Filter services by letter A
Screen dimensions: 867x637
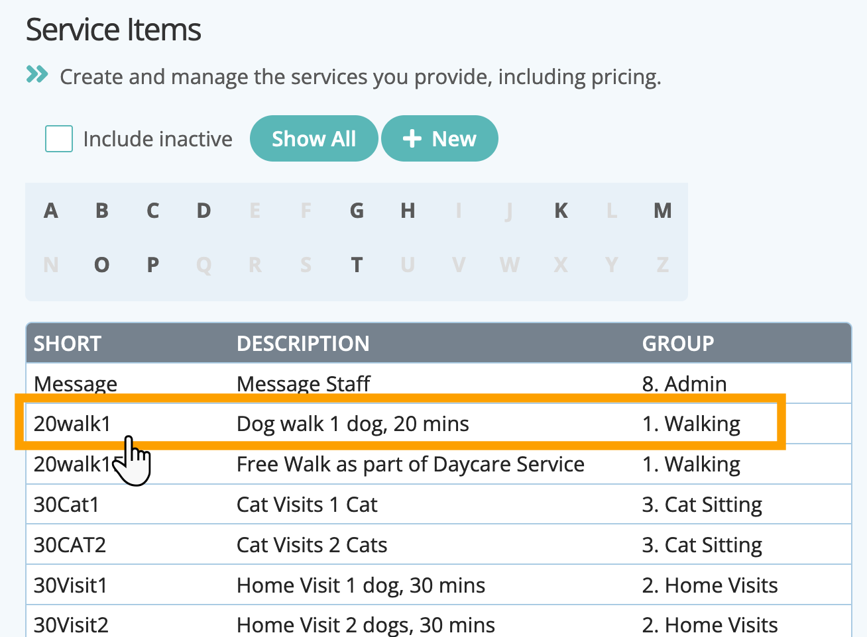click(x=51, y=211)
